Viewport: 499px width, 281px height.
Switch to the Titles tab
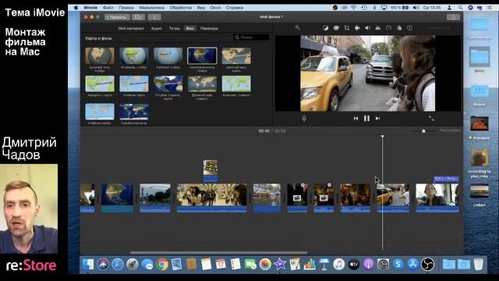[175, 28]
